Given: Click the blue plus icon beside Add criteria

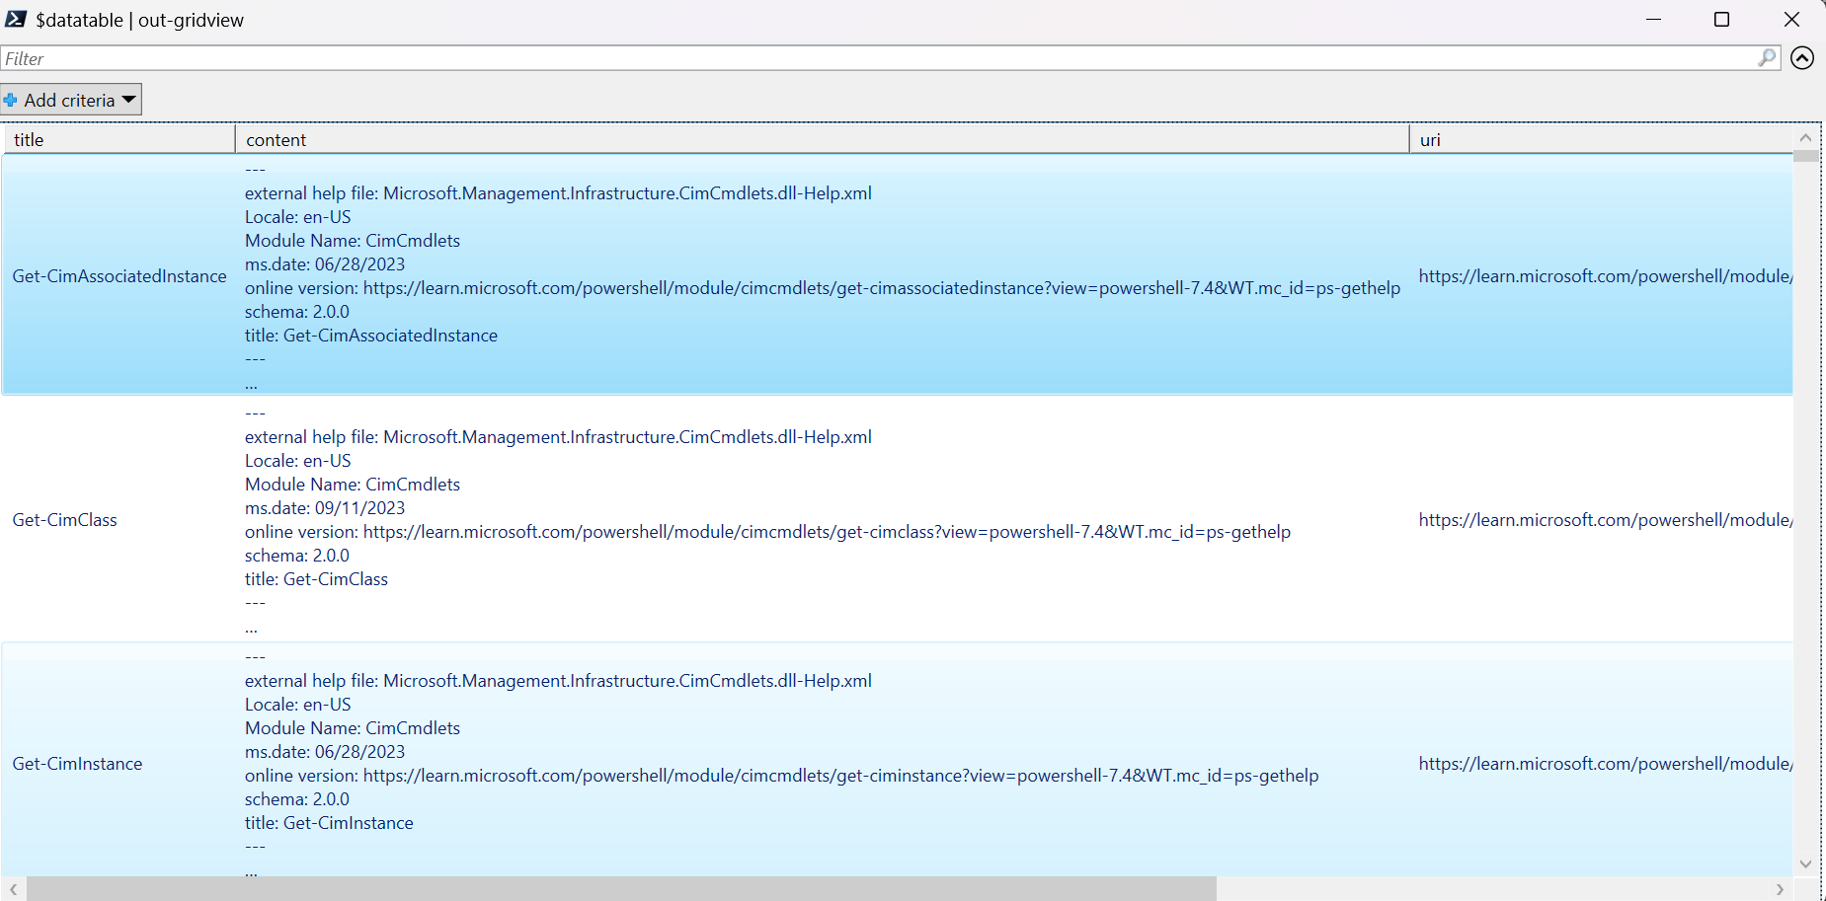Looking at the screenshot, I should point(11,100).
